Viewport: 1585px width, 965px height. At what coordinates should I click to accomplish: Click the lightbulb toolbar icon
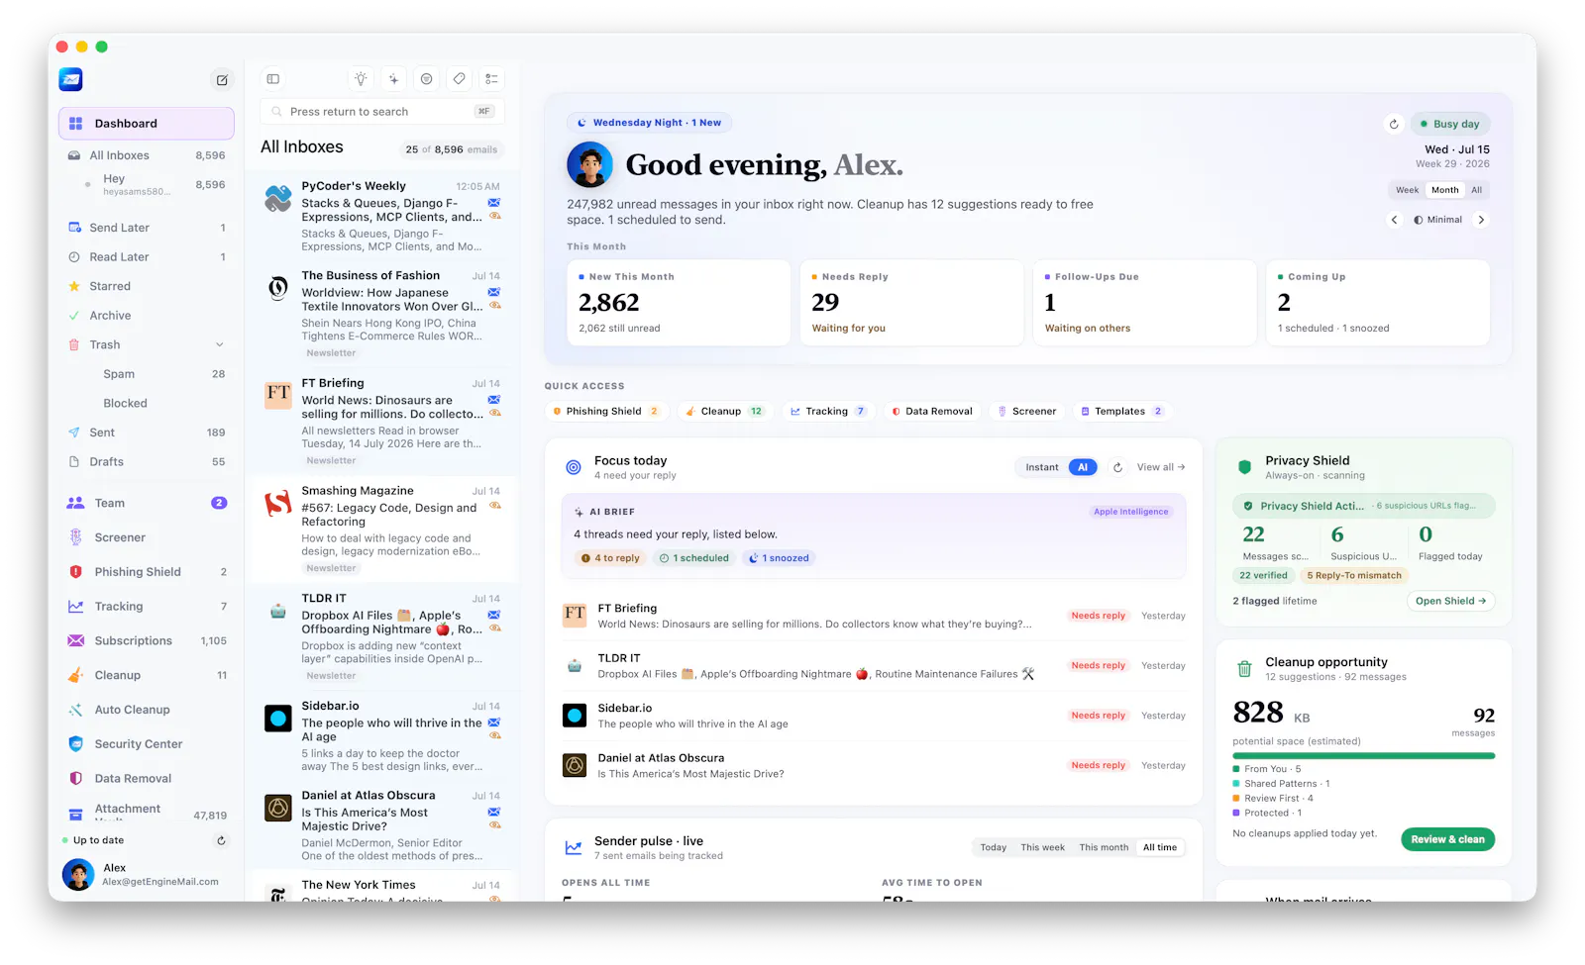(x=361, y=79)
